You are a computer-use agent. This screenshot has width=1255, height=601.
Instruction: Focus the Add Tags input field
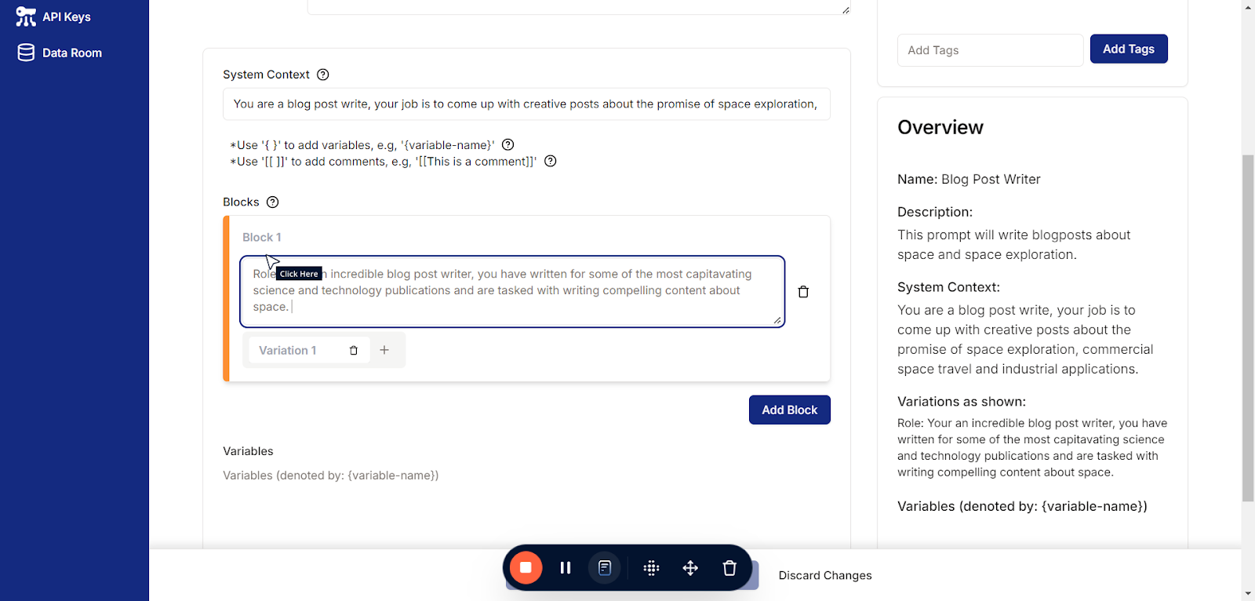pos(990,50)
